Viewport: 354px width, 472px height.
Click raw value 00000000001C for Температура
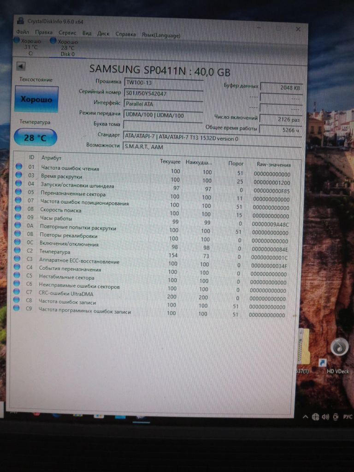coord(269,258)
